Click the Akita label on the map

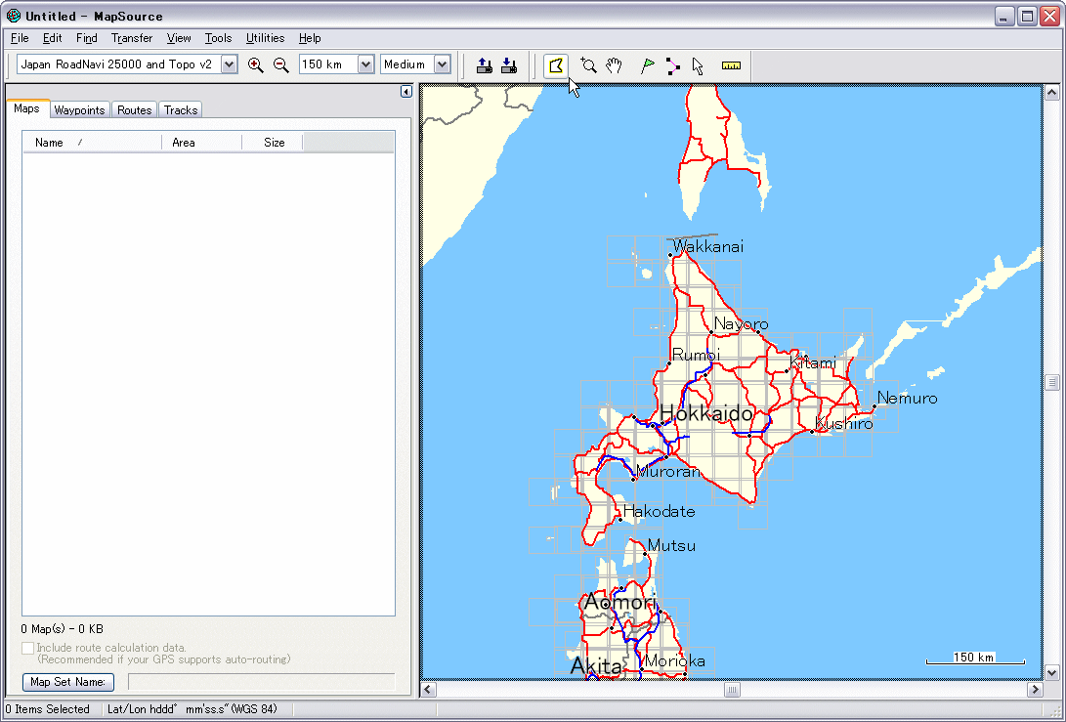[x=596, y=666]
